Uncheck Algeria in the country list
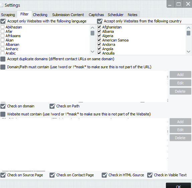Image resolution: width=192 pixels, height=188 pixels. pos(99,36)
